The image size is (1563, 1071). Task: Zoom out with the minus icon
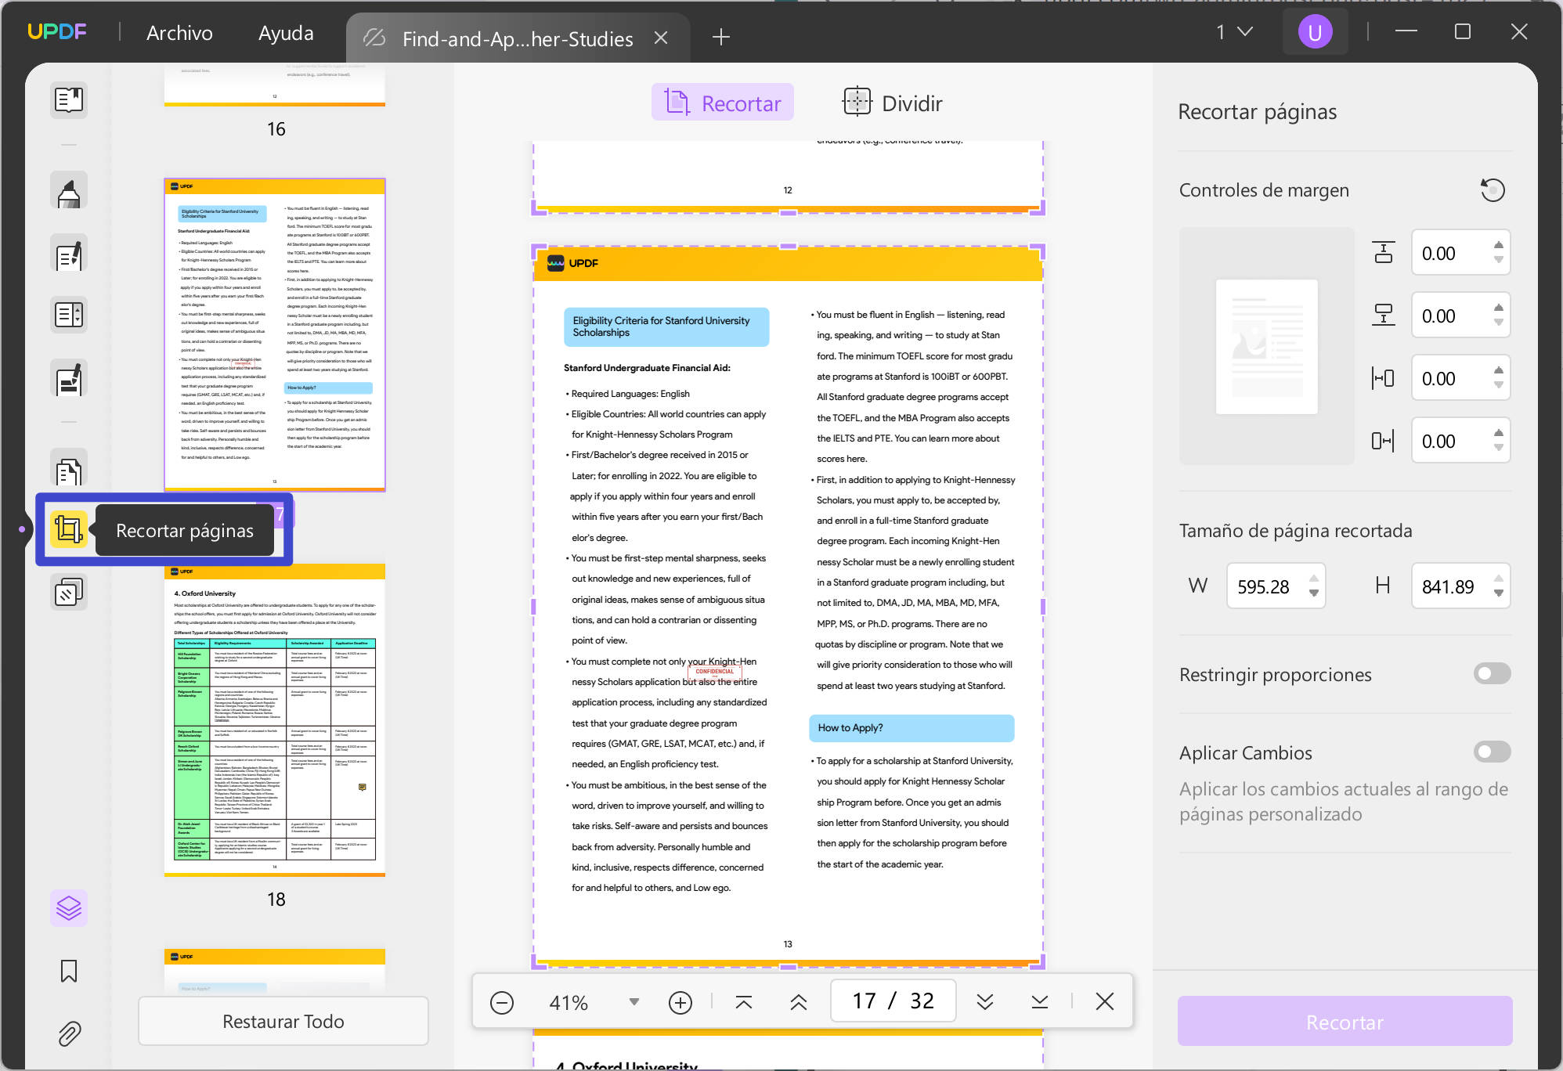click(x=502, y=1002)
